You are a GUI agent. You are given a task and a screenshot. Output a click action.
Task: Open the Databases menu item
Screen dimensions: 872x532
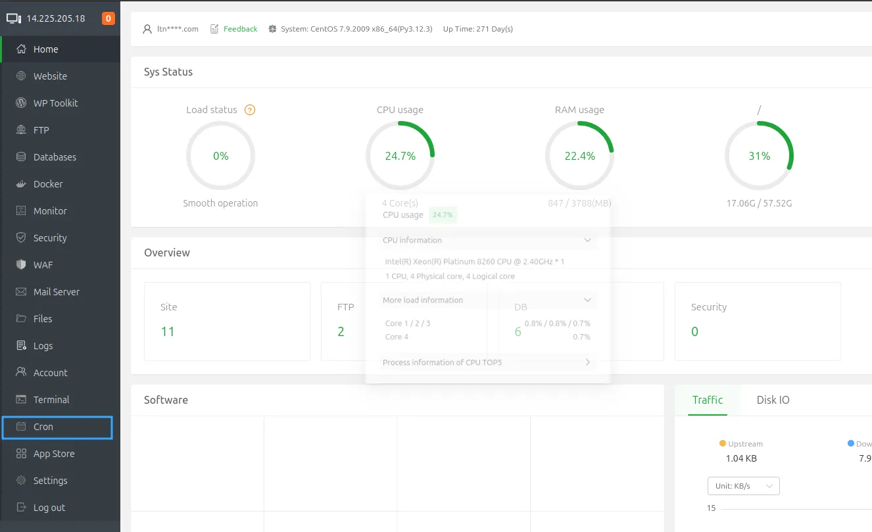(x=61, y=157)
